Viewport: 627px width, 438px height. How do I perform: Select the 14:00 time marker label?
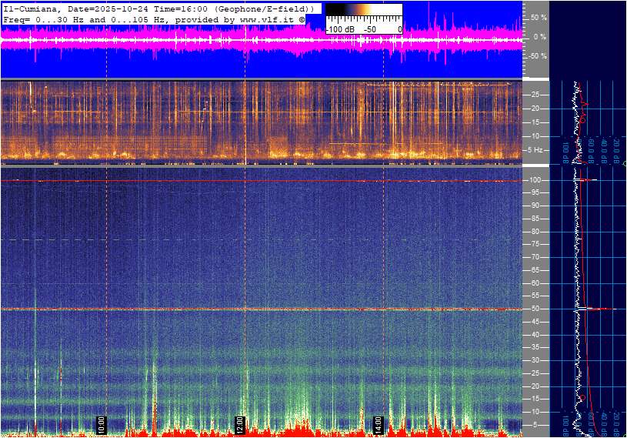(x=378, y=425)
